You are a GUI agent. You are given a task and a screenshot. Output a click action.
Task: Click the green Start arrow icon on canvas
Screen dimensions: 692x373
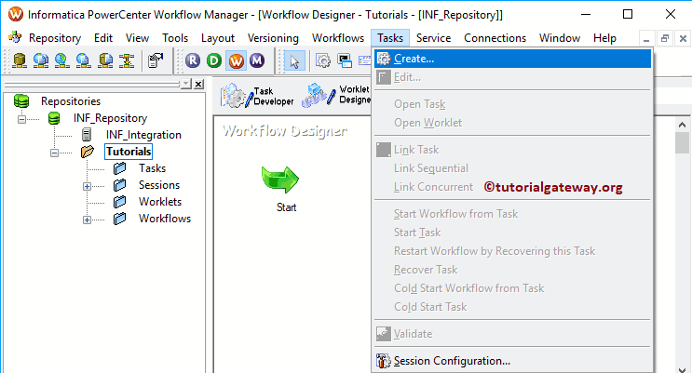pos(280,180)
